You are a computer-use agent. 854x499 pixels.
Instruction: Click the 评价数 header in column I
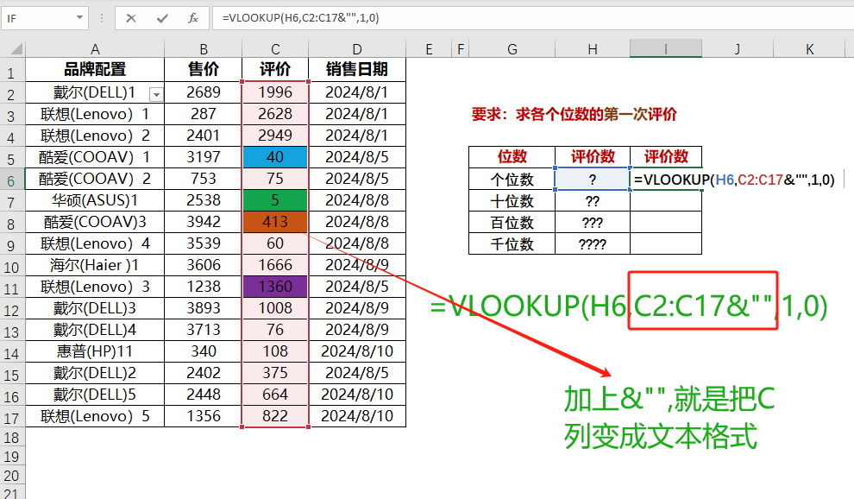pos(666,157)
